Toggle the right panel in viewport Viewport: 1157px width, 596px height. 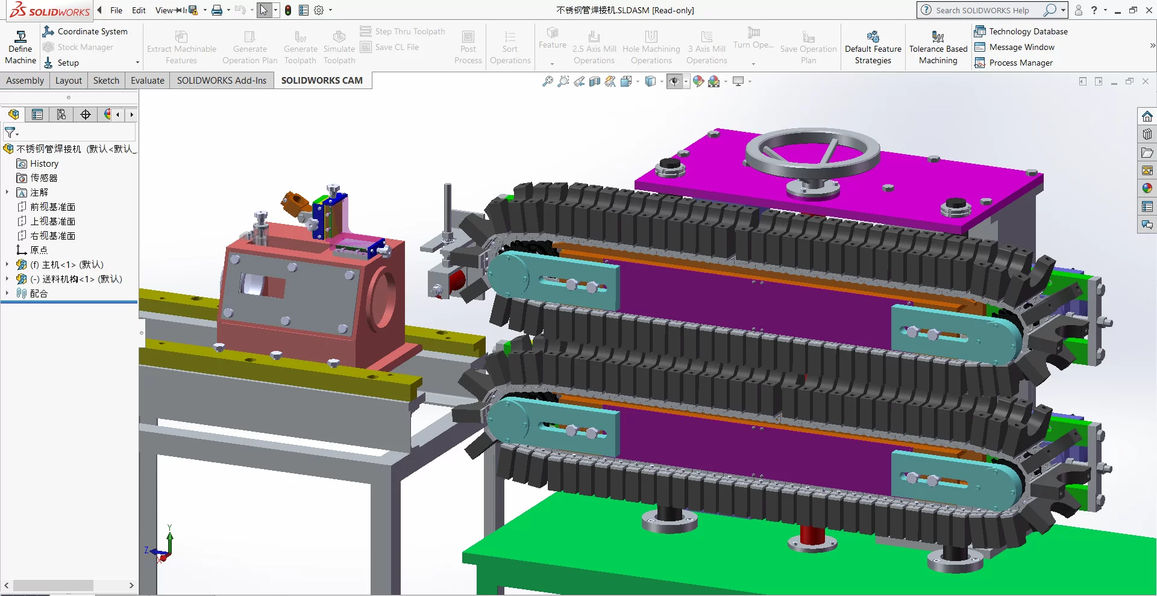pyautogui.click(x=1099, y=81)
